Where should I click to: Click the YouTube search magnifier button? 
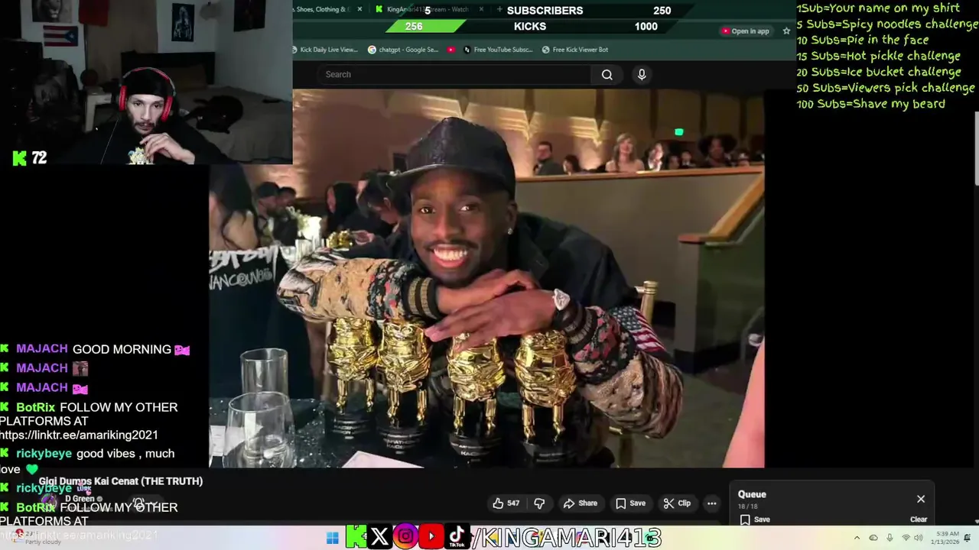(607, 74)
